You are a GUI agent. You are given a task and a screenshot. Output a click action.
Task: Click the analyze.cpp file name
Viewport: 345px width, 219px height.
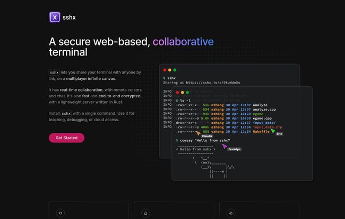click(x=264, y=109)
